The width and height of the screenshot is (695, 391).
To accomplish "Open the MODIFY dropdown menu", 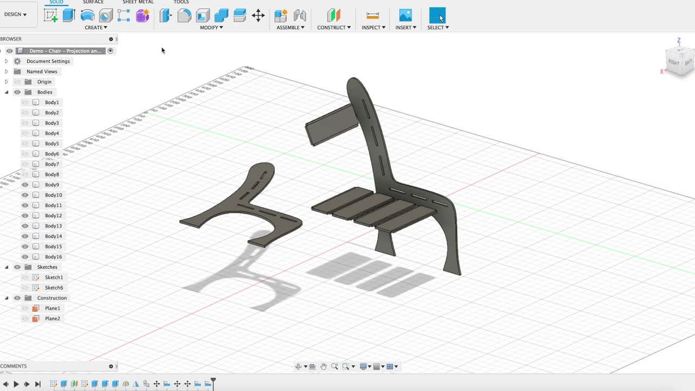I will [211, 28].
